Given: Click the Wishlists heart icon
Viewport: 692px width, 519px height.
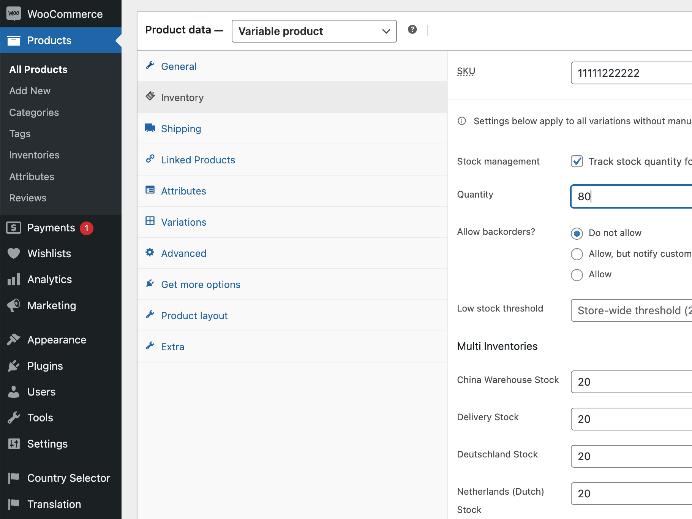Looking at the screenshot, I should [x=14, y=253].
